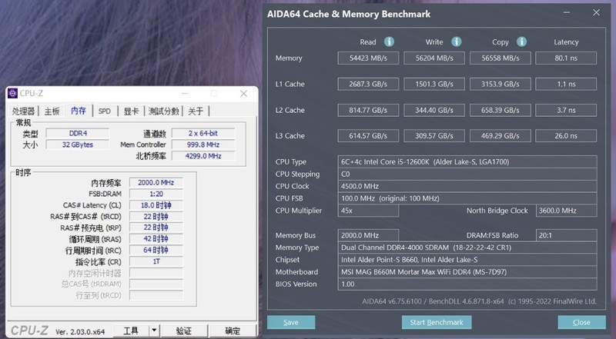Screen dimensions: 616x339
Task: Click the L1 Cache Read value 2687.3 GB/s
Action: pyautogui.click(x=368, y=84)
